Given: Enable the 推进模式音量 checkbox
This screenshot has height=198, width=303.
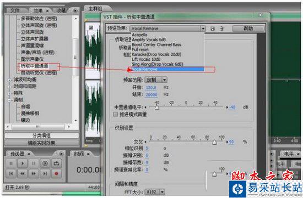Looking at the screenshot, I should tap(115, 114).
